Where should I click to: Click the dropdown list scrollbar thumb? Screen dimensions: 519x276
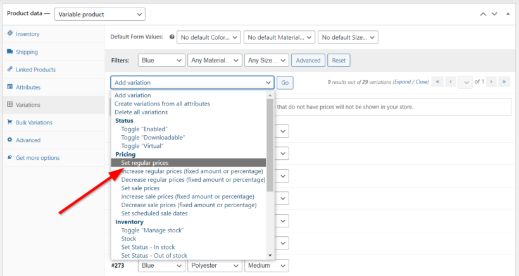(x=270, y=145)
